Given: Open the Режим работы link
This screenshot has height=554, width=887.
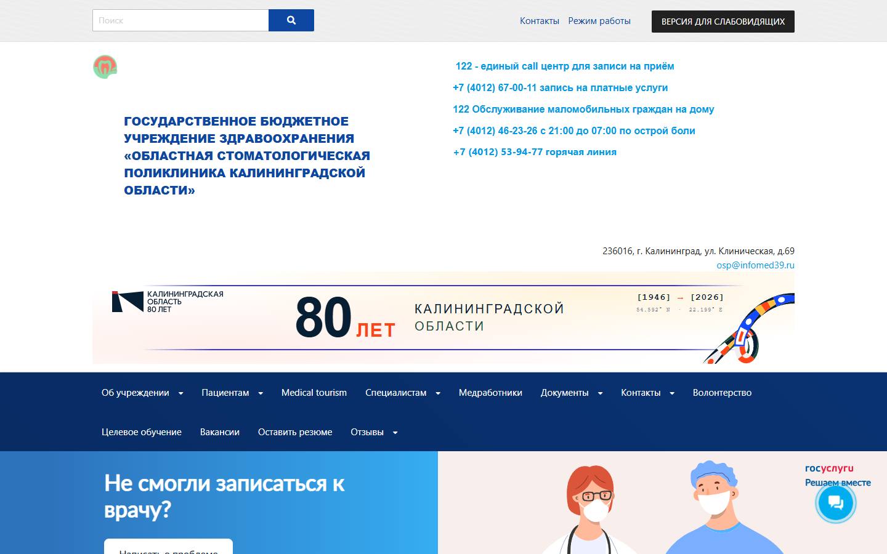Looking at the screenshot, I should [x=599, y=21].
